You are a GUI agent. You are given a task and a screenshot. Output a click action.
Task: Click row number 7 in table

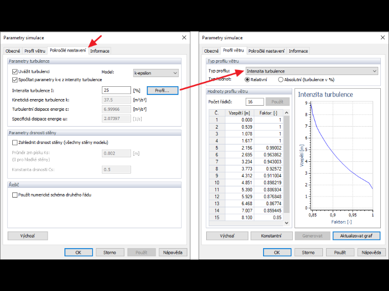pyautogui.click(x=217, y=162)
